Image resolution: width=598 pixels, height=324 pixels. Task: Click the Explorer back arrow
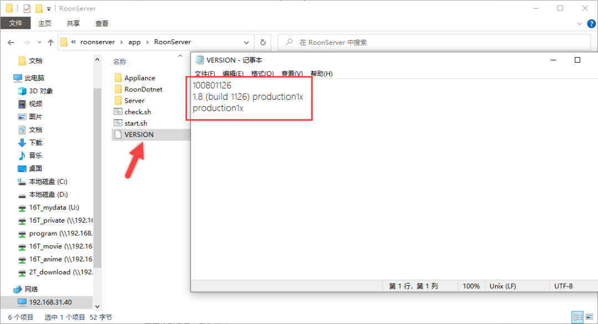[x=11, y=42]
